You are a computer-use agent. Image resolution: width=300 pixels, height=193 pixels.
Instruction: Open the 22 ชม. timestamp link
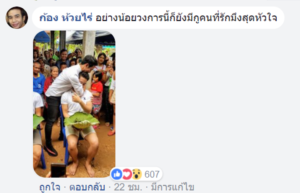click(128, 187)
